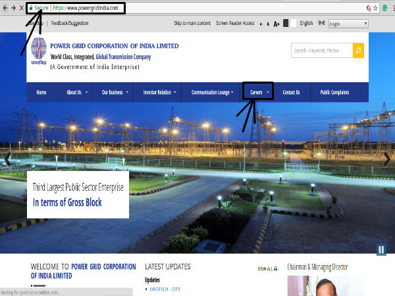
Task: Expand the Communication Lounge menu arrow
Action: click(x=232, y=92)
